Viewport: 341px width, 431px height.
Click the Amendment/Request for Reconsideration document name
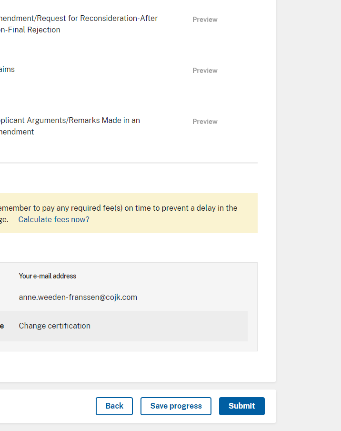79,24
